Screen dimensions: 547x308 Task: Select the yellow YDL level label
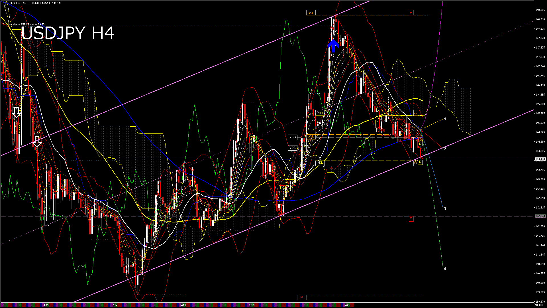320,163
